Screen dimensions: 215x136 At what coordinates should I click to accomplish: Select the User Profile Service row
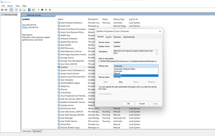click(99, 121)
